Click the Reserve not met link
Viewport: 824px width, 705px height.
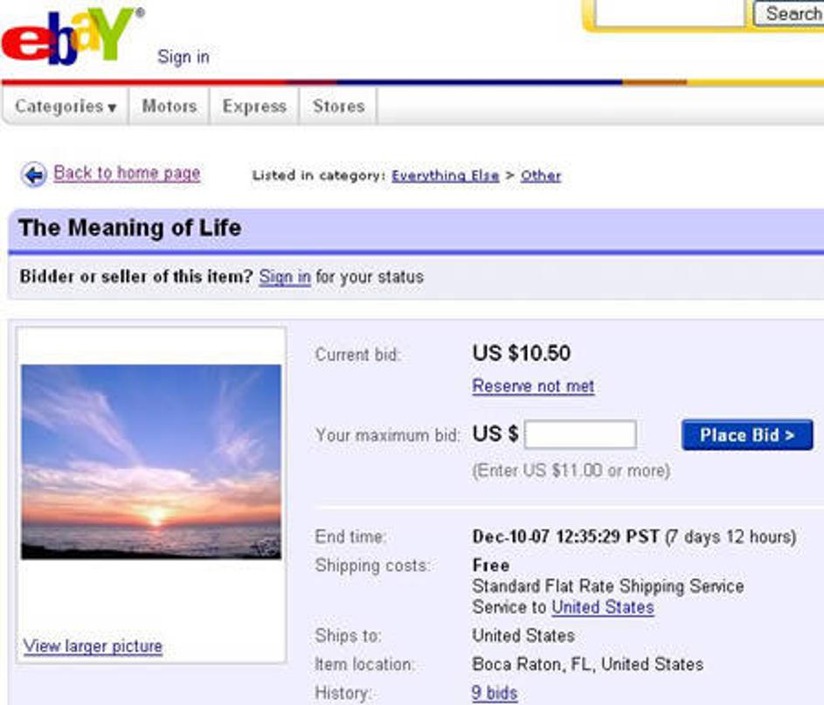(533, 386)
